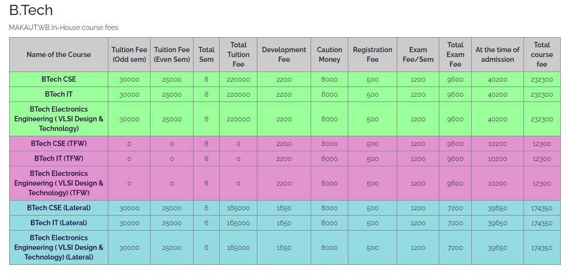Viewport: 569px width, 275px height.
Task: Select the 'MAKAUT,WB In-House course fees' subtitle
Action: click(x=63, y=28)
